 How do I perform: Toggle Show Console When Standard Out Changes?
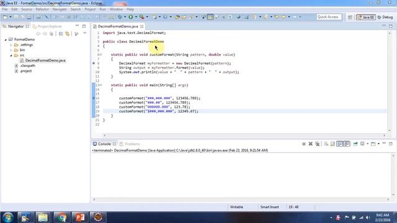click(x=340, y=144)
